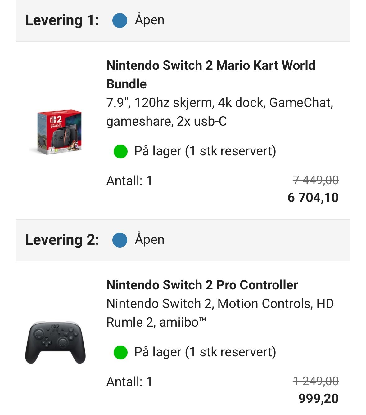366x415 pixels.
Task: Click the blue status dot for Levering 2
Action: pos(120,240)
